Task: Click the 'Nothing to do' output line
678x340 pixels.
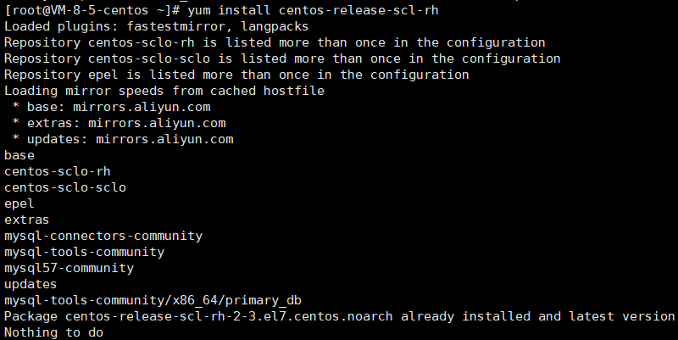Action: click(x=53, y=332)
